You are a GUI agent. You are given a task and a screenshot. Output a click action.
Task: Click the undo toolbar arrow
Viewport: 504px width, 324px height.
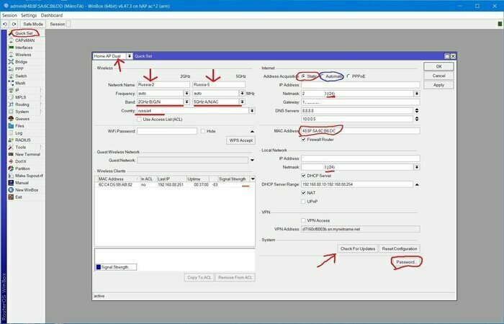[5, 24]
